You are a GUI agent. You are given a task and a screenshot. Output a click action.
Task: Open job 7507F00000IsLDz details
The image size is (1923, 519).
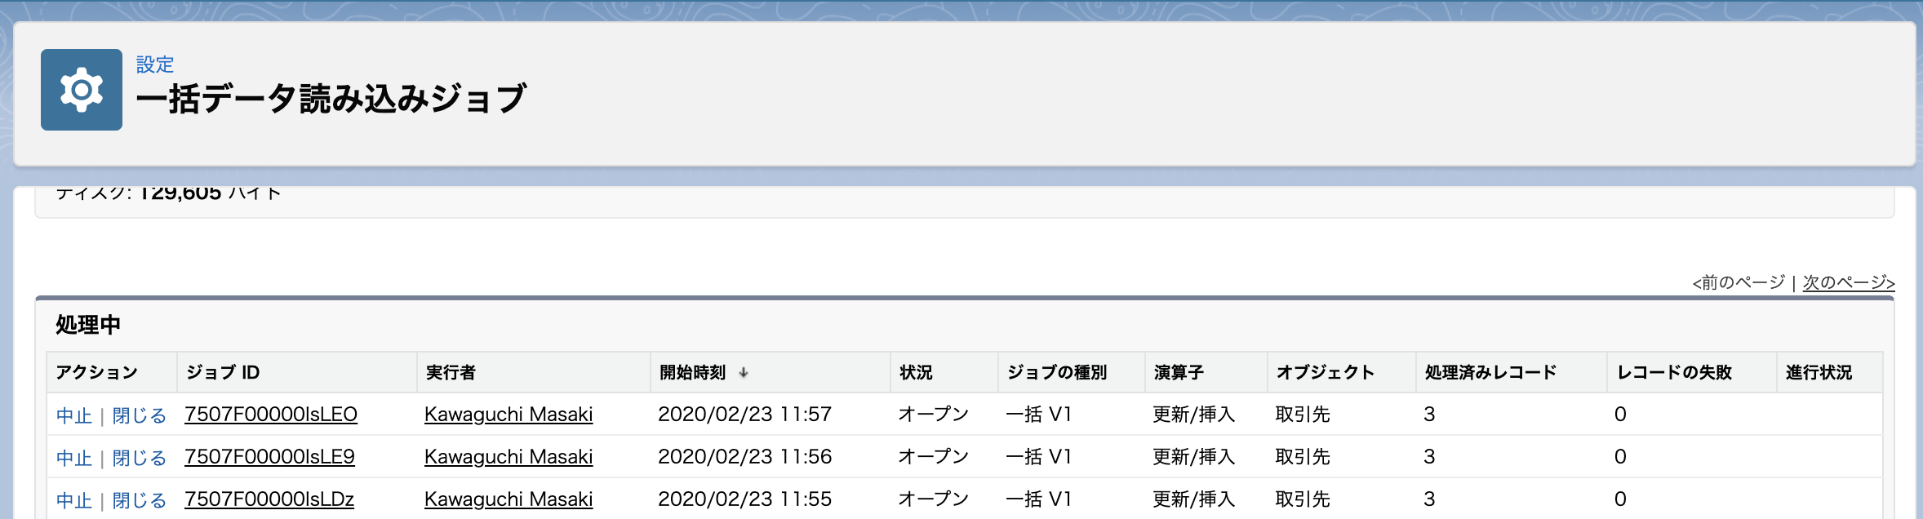[269, 499]
